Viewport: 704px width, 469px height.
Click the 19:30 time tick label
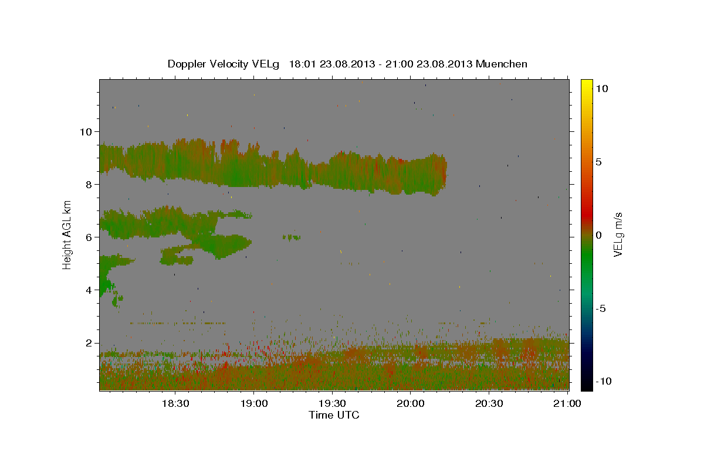pyautogui.click(x=332, y=404)
